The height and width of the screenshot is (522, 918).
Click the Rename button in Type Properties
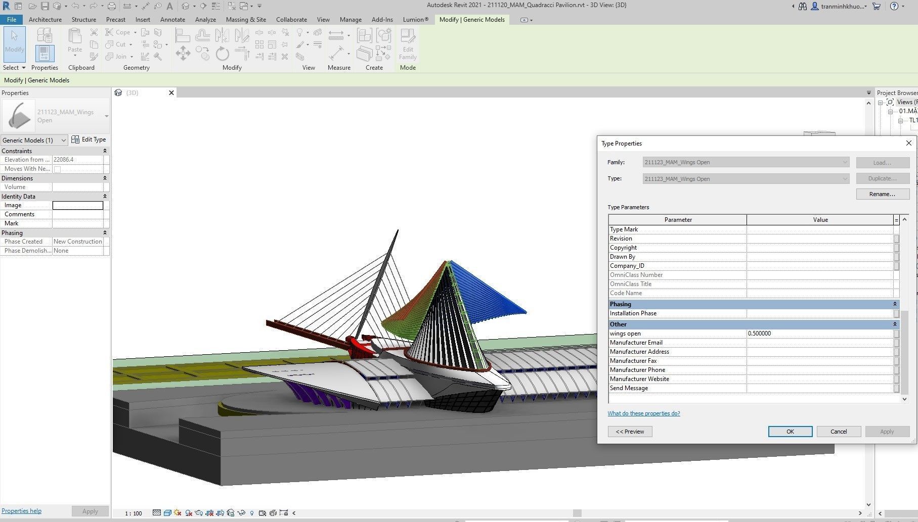(x=882, y=194)
